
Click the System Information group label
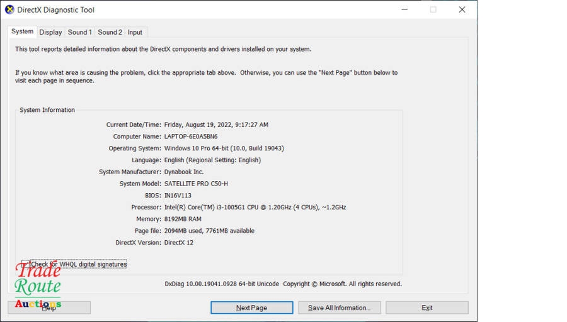pos(47,110)
